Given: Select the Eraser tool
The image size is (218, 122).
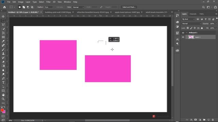Looking at the screenshot, I should pos(3,62).
